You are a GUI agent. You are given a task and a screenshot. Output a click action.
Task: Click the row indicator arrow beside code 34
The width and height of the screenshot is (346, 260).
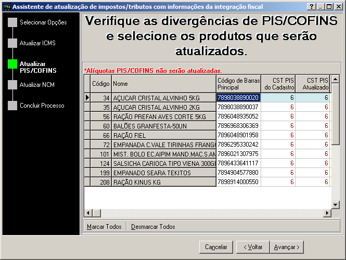[87, 97]
